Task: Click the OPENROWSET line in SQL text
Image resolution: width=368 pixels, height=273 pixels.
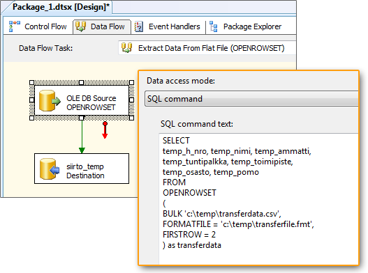Action: (189, 193)
